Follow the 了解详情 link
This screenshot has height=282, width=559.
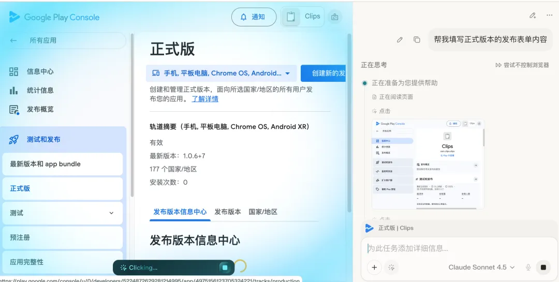coord(205,99)
